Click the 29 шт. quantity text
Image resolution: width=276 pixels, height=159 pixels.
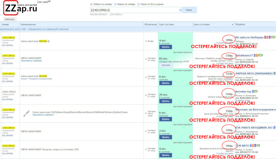tap(163, 95)
